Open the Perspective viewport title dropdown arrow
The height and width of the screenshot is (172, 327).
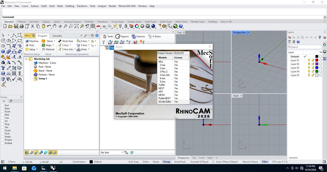pyautogui.click(x=248, y=33)
